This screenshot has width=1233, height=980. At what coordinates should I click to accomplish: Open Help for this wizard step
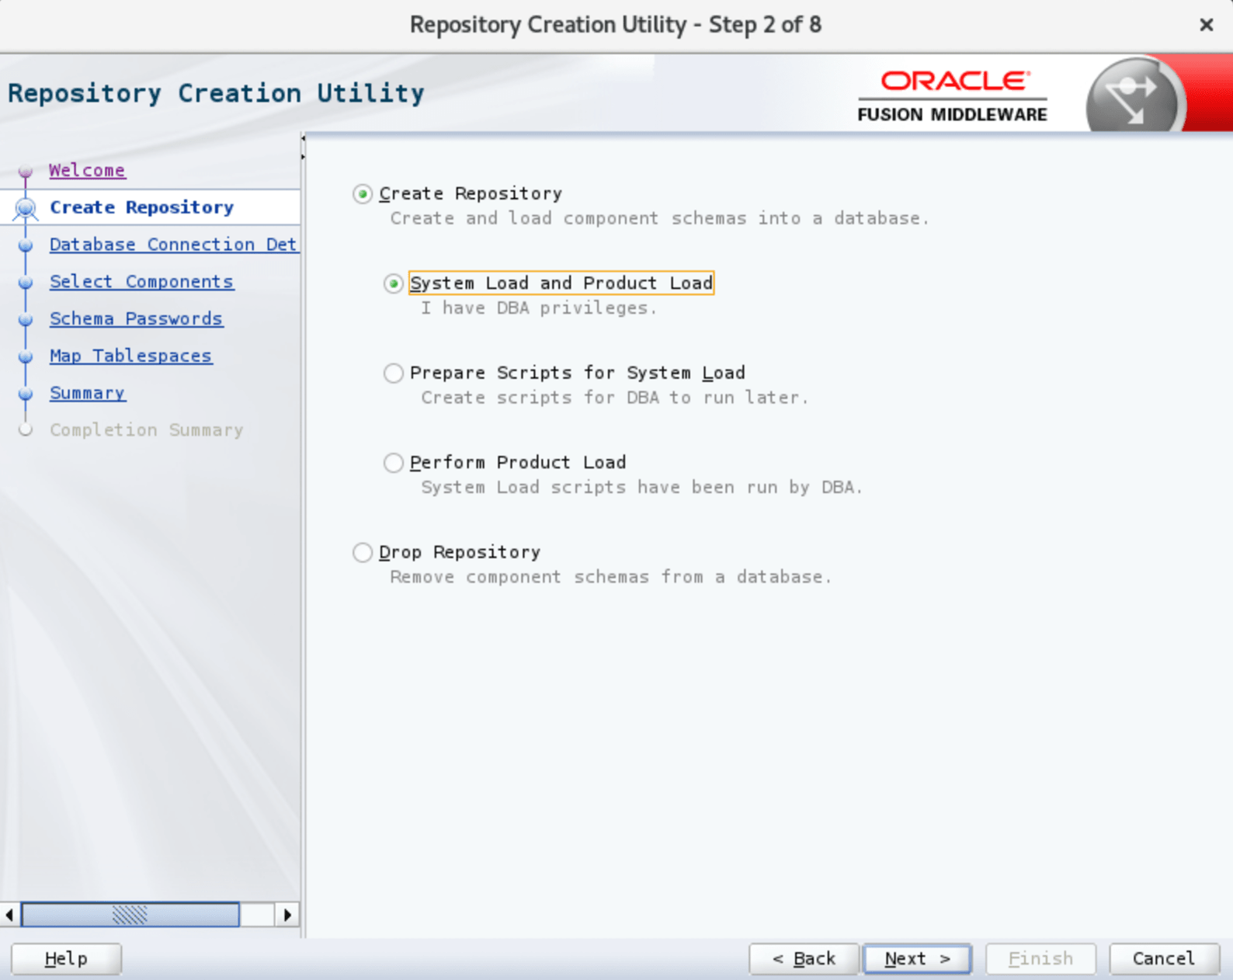pyautogui.click(x=66, y=959)
